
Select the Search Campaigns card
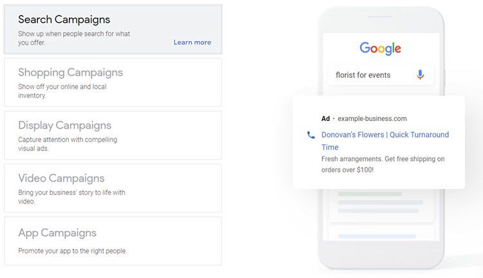[x=113, y=30]
